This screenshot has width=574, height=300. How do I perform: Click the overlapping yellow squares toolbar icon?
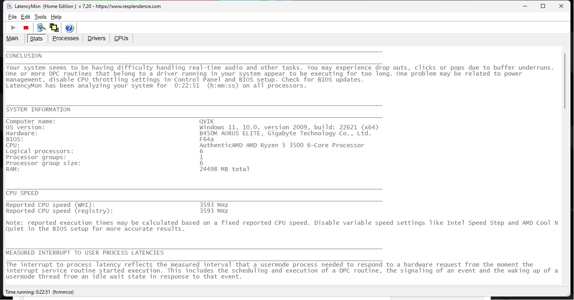pyautogui.click(x=54, y=28)
